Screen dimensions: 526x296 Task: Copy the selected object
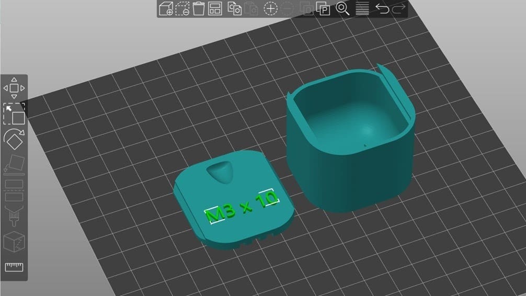click(234, 8)
